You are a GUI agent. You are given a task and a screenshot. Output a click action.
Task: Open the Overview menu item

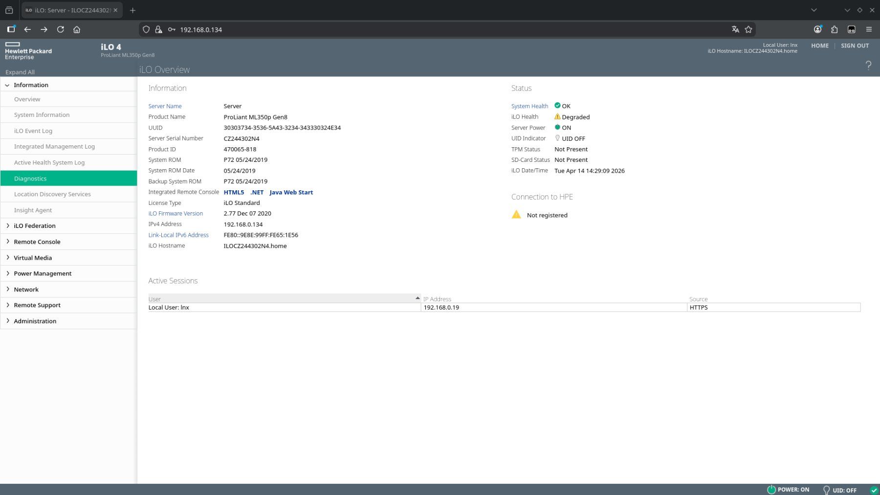pos(69,99)
